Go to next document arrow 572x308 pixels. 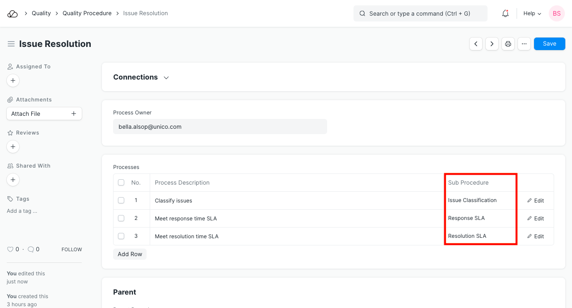[492, 44]
